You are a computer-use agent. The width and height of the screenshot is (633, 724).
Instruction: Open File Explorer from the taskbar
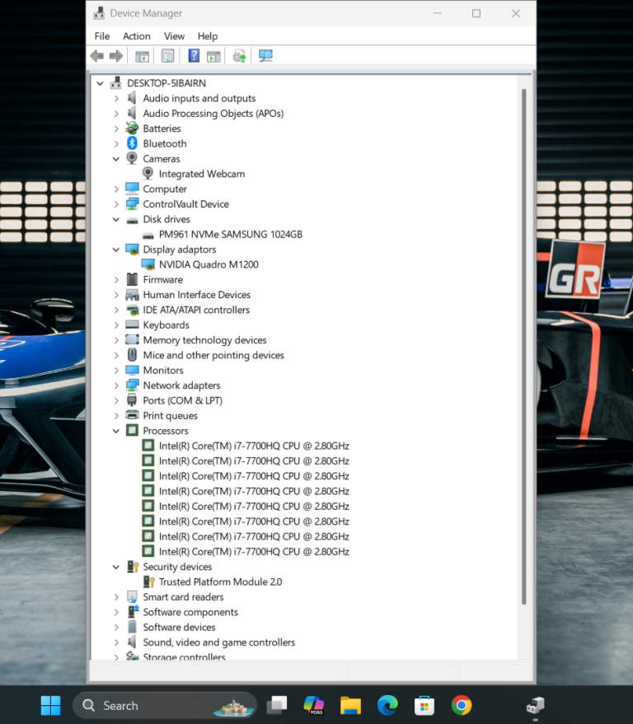[x=350, y=705]
